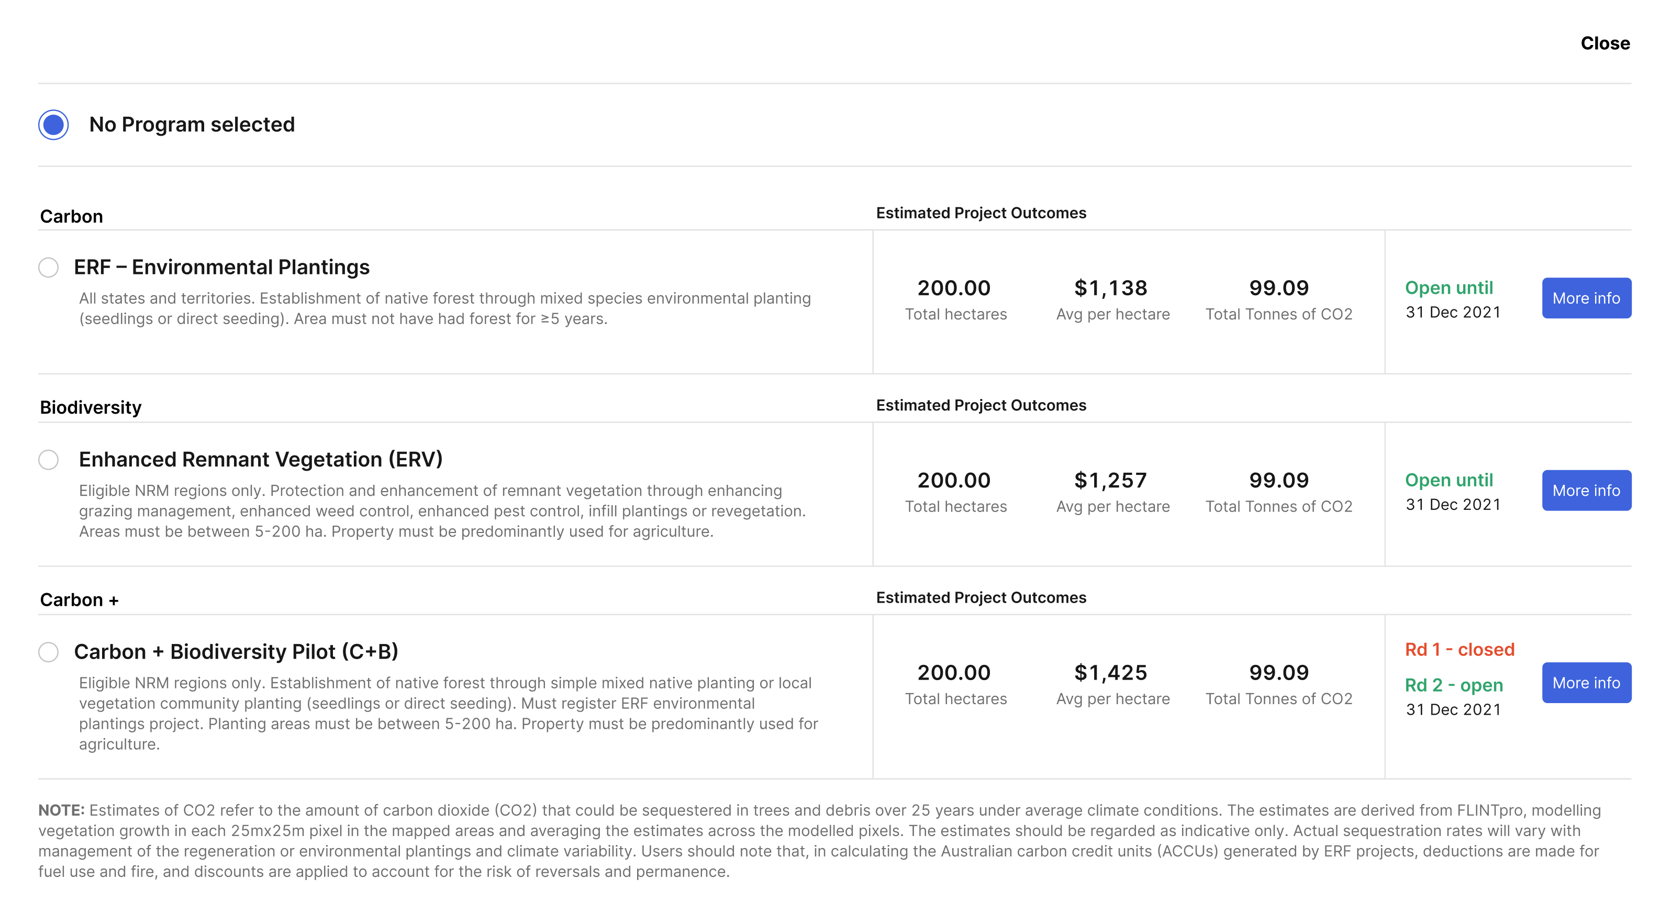
Task: Click the $1,257 average per hectare value
Action: point(1110,481)
